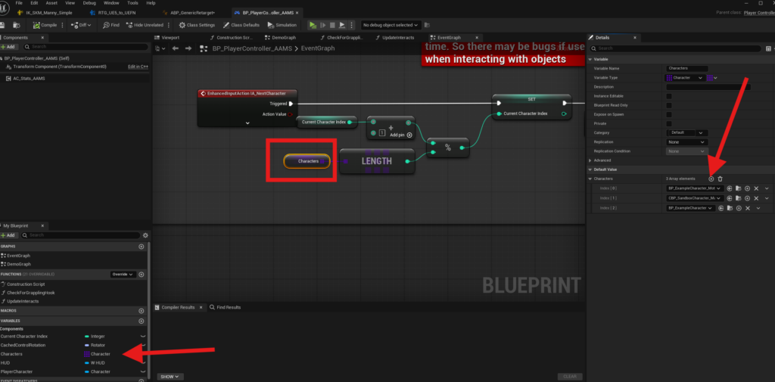Enable the Instance Editable checkbox
The width and height of the screenshot is (775, 382).
pos(668,96)
